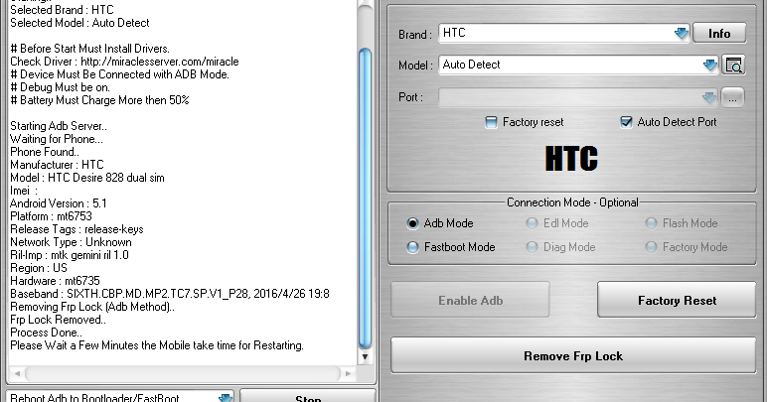Click the 'Check Driver' URL line

coord(124,62)
